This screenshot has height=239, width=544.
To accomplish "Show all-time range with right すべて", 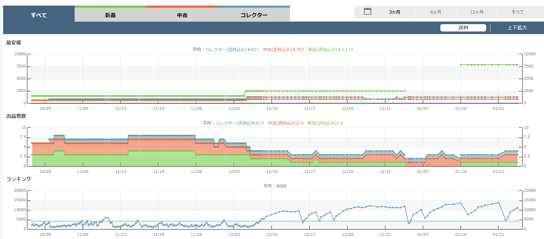I will coord(518,12).
